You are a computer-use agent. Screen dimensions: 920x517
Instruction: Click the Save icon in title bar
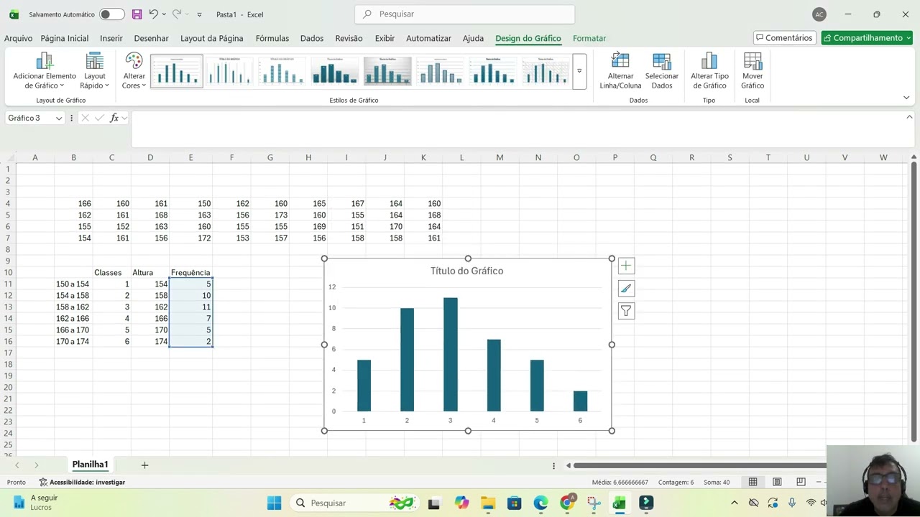[137, 14]
